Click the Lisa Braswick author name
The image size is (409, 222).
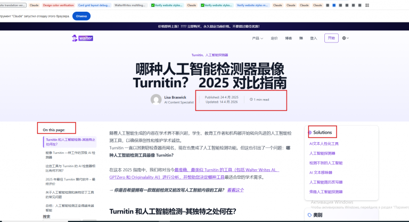click(175, 97)
